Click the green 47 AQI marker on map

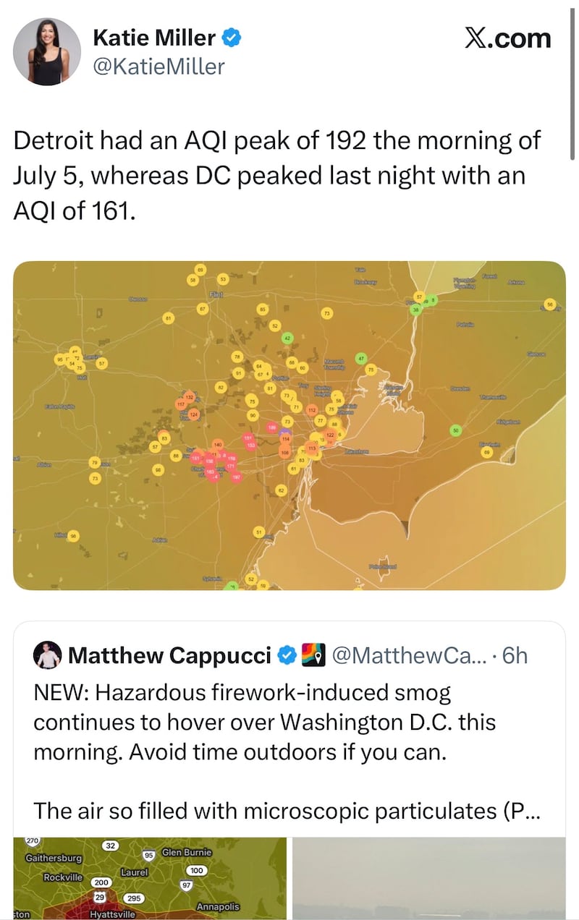tap(360, 358)
